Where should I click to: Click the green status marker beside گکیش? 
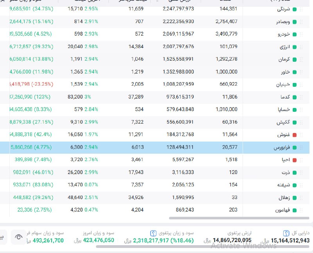(295, 122)
